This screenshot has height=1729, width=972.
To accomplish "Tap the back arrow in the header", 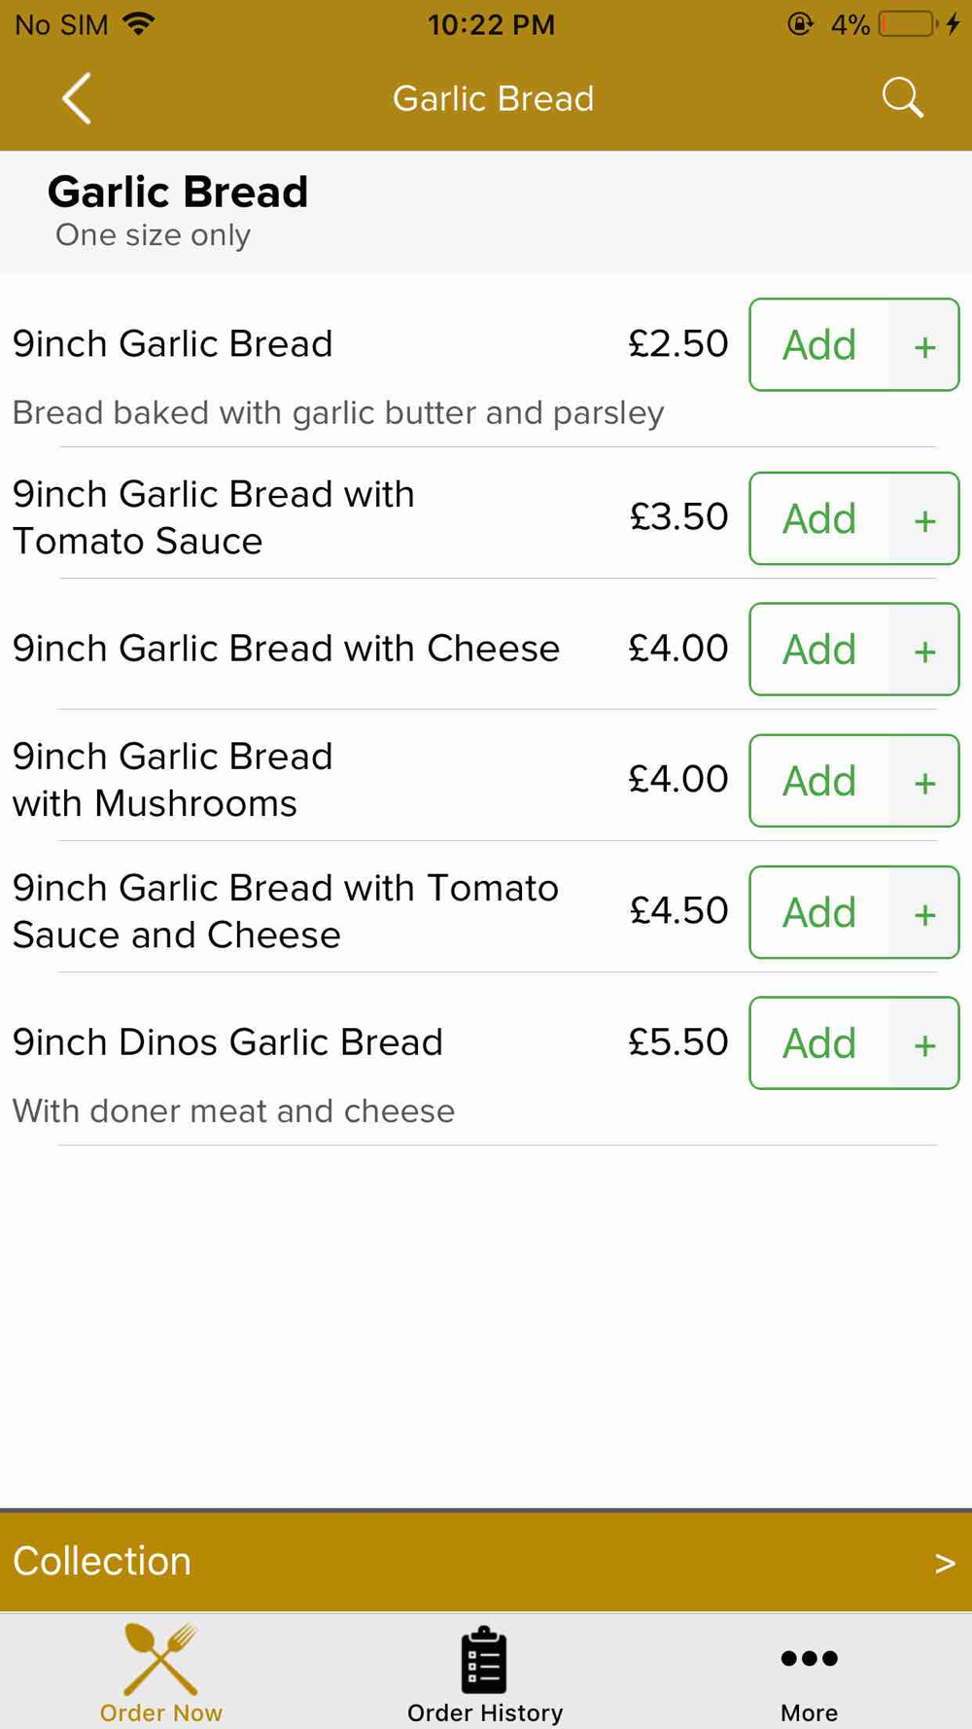I will [77, 98].
